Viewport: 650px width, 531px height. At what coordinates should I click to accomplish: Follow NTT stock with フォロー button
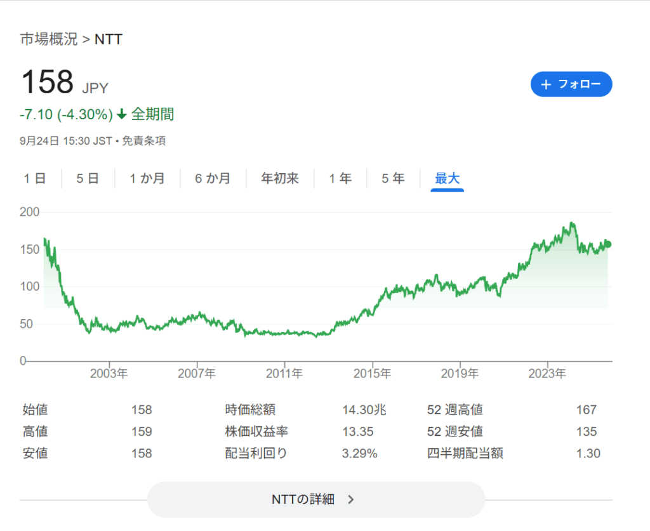(571, 84)
